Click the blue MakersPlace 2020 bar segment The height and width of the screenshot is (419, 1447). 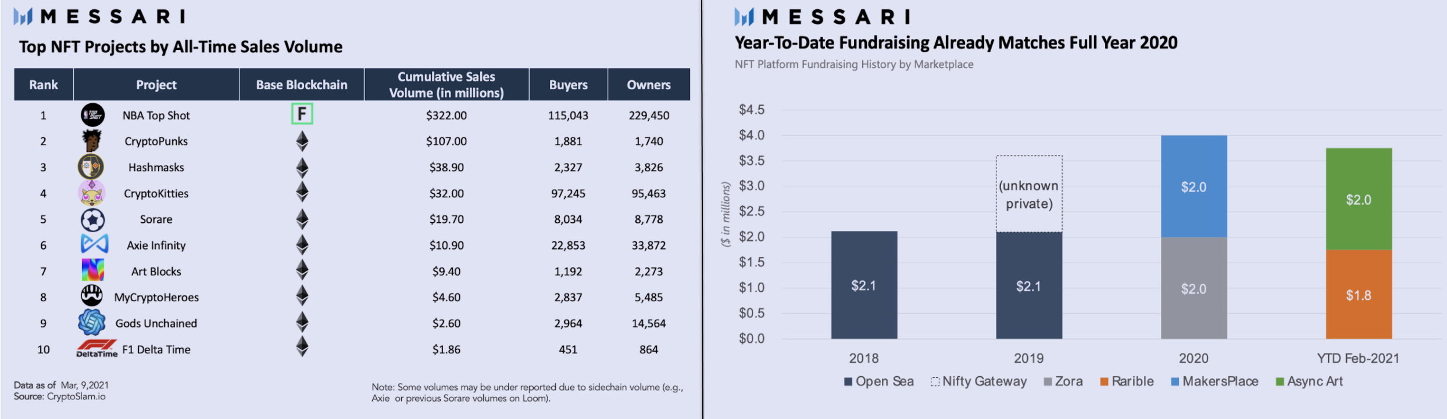click(1194, 186)
